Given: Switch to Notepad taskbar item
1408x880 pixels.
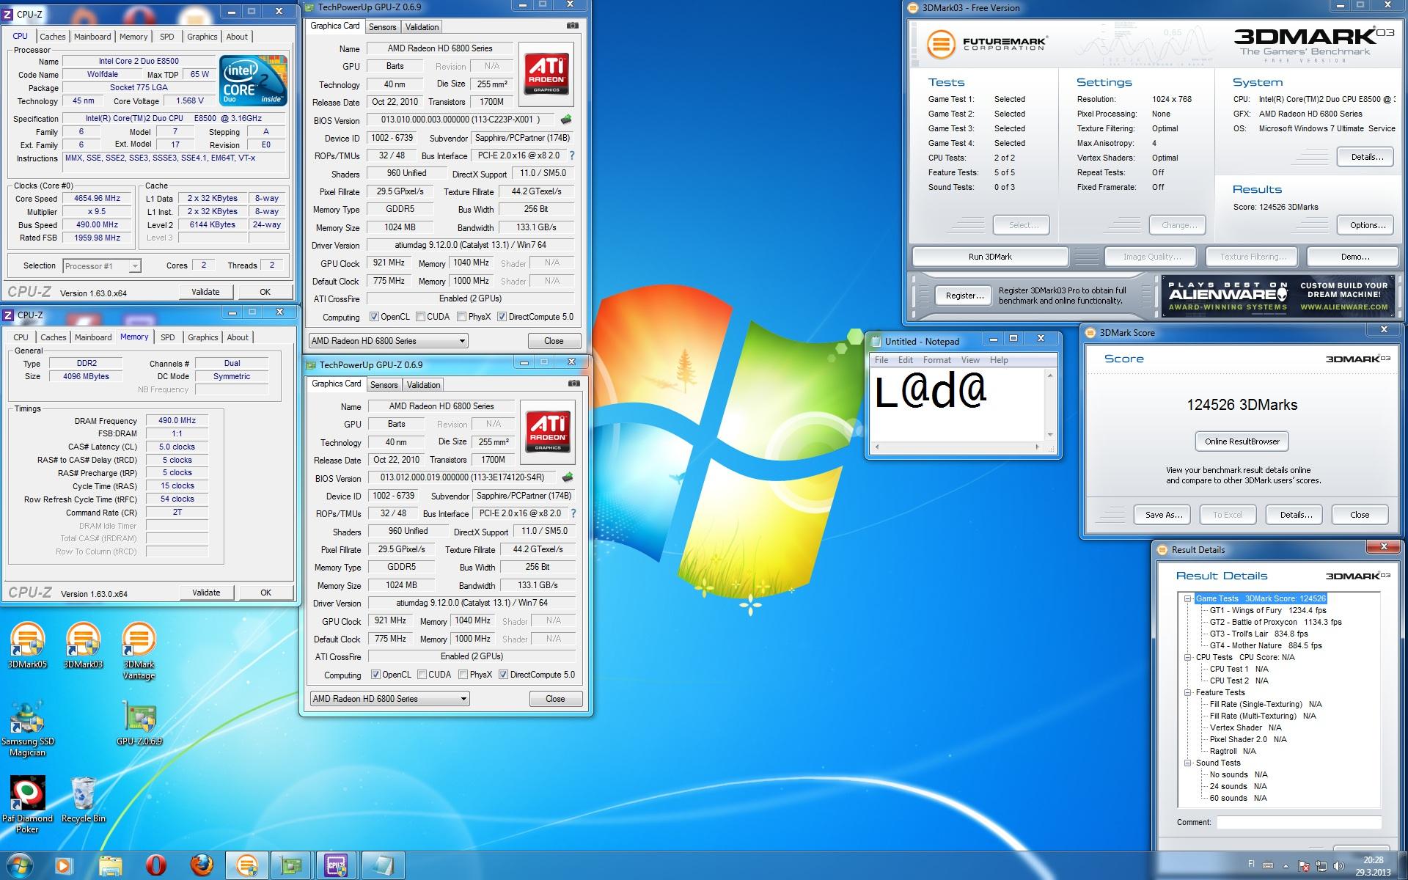Looking at the screenshot, I should (382, 865).
